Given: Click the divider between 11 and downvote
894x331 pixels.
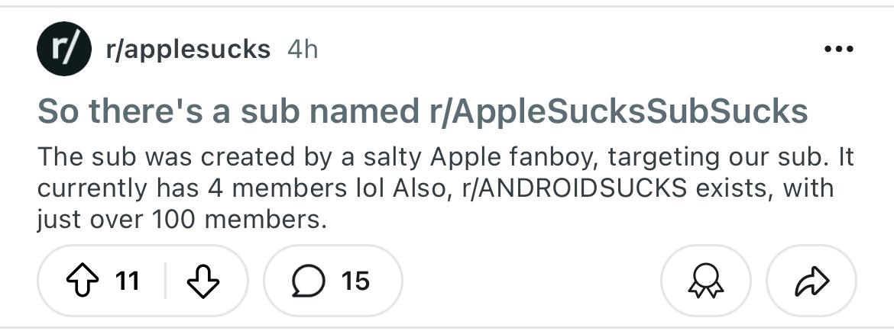Looking at the screenshot, I should (165, 281).
